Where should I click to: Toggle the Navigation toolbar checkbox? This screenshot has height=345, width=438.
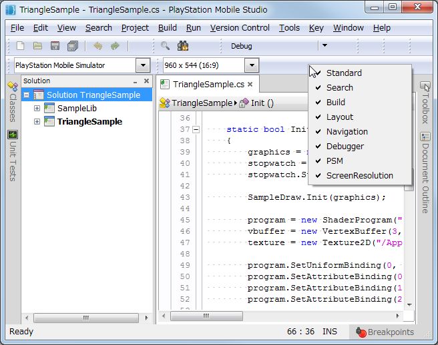(347, 131)
